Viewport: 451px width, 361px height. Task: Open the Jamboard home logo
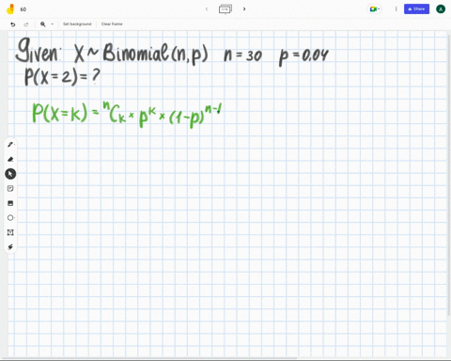pyautogui.click(x=10, y=9)
